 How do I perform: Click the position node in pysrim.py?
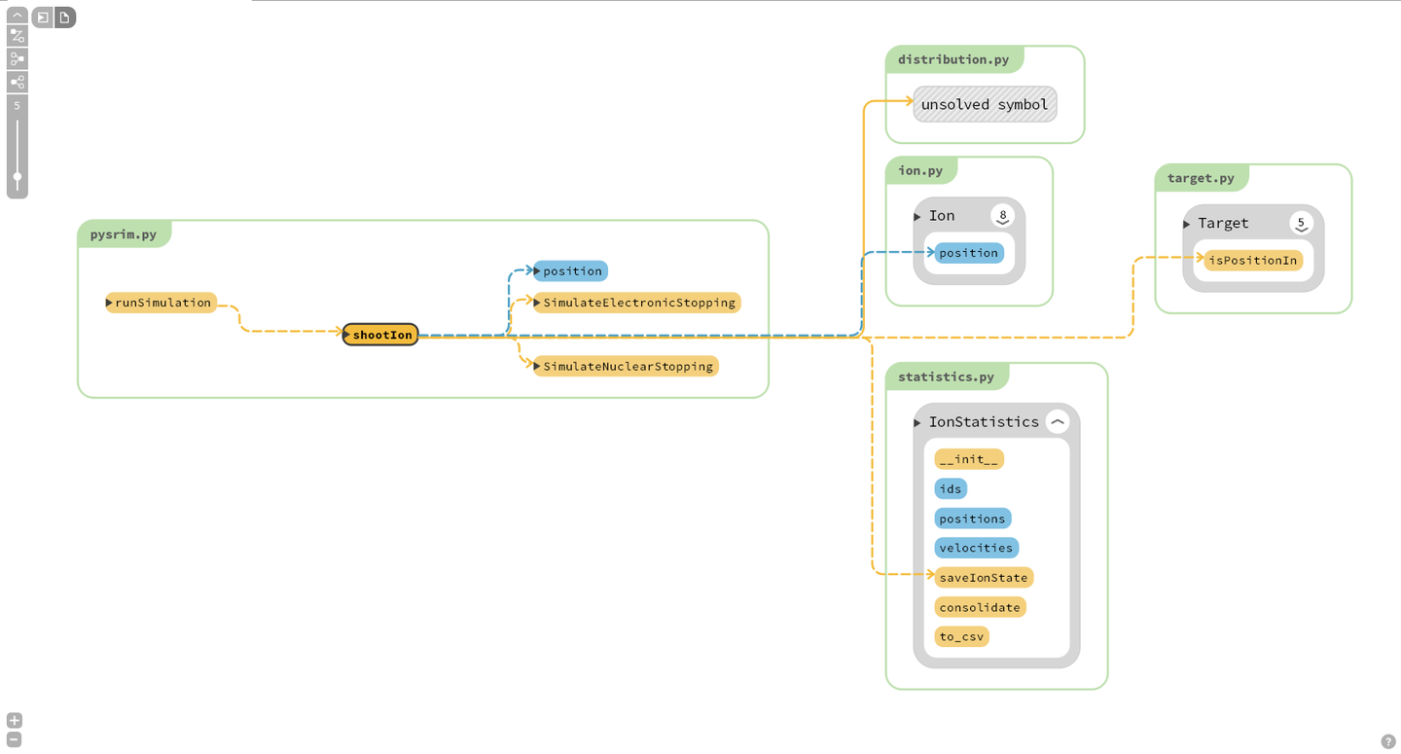(570, 270)
